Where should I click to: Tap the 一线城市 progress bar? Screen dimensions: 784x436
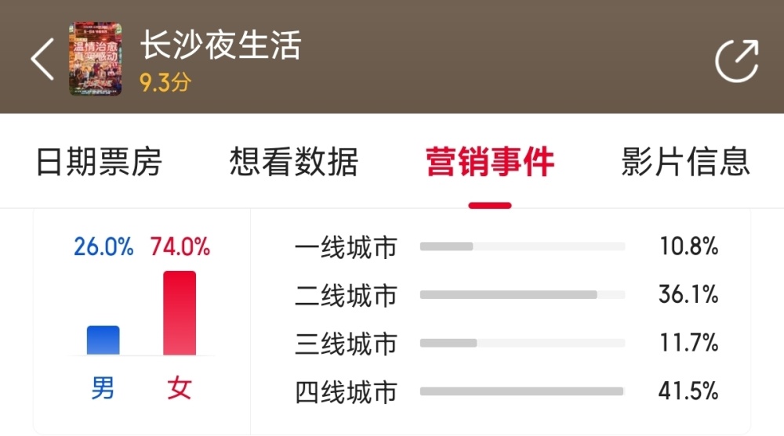pyautogui.click(x=522, y=247)
